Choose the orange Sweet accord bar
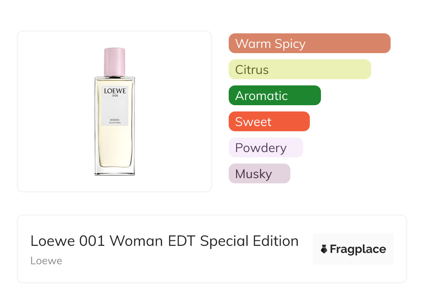This screenshot has height=300, width=424. pyautogui.click(x=269, y=122)
